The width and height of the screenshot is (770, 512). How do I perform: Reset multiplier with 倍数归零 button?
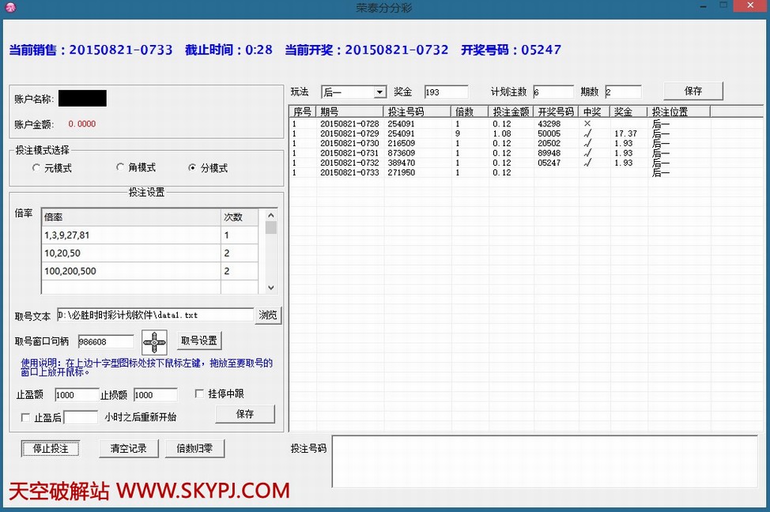pyautogui.click(x=194, y=449)
